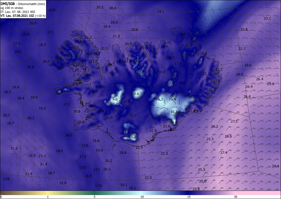Click the map value 25.8
The image size is (281, 199).
[x=196, y=189]
